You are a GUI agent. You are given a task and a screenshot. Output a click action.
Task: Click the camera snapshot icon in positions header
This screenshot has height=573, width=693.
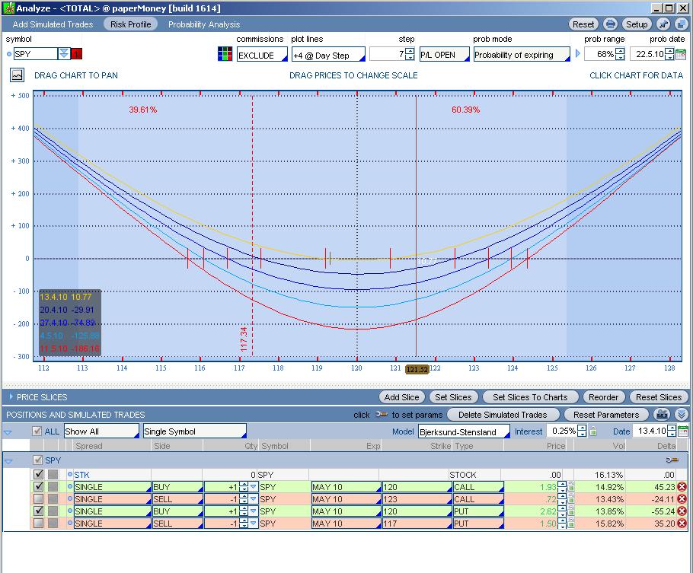(663, 415)
